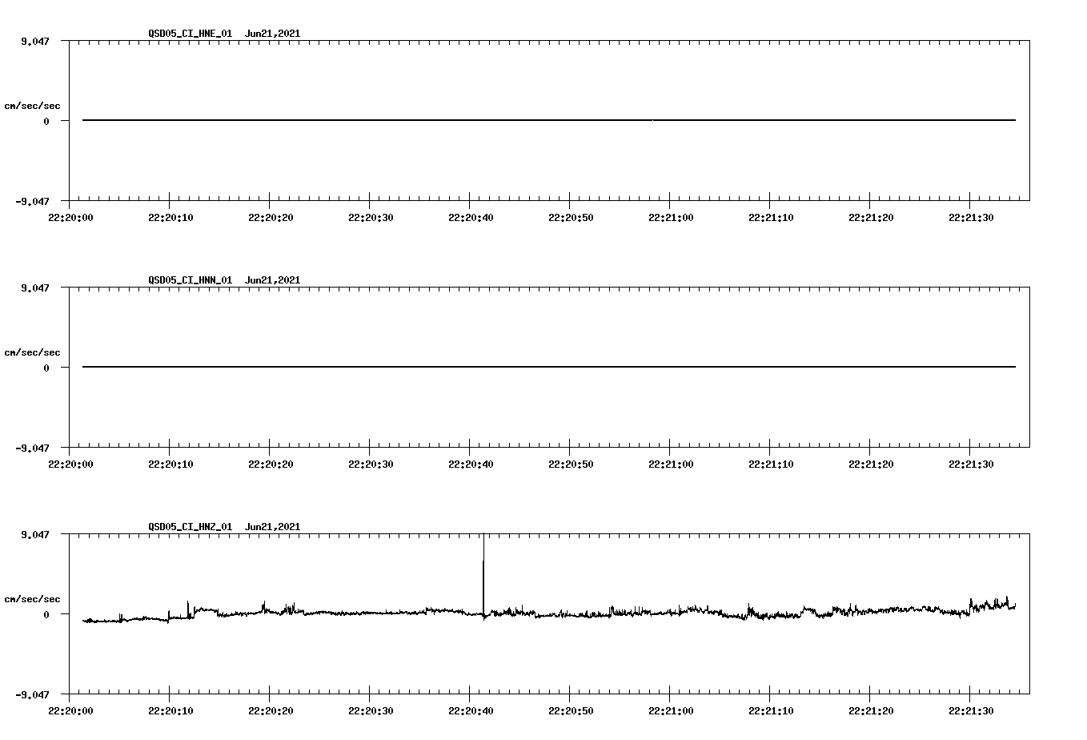The height and width of the screenshot is (740, 1087).
Task: Click 22:20:20 time label under HNZ plot
Action: pos(271,710)
